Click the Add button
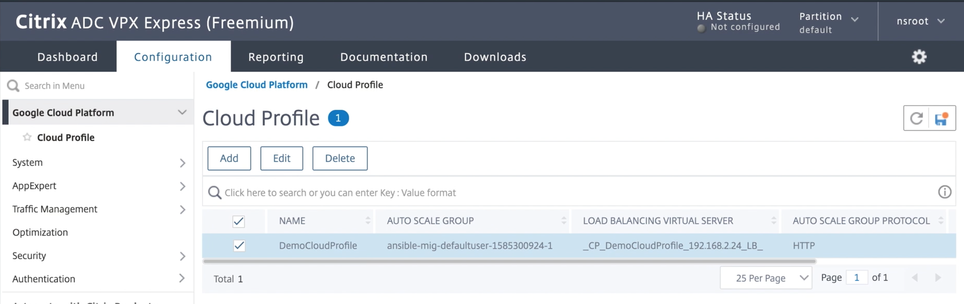964x304 pixels. 229,158
